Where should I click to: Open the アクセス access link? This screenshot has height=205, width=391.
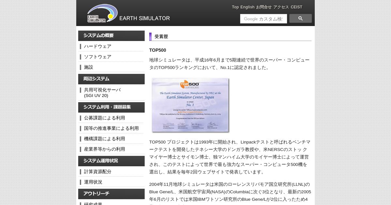(281, 7)
